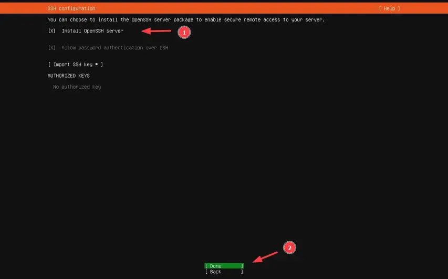This screenshot has width=448, height=279.
Task: Click the OpenSSH server description text
Action: pos(186,20)
